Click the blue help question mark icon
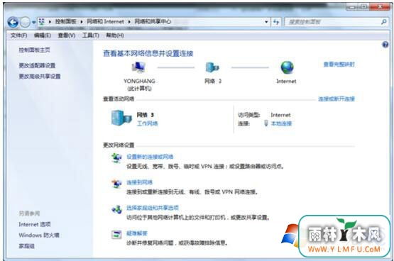The height and width of the screenshot is (261, 394). (x=385, y=45)
